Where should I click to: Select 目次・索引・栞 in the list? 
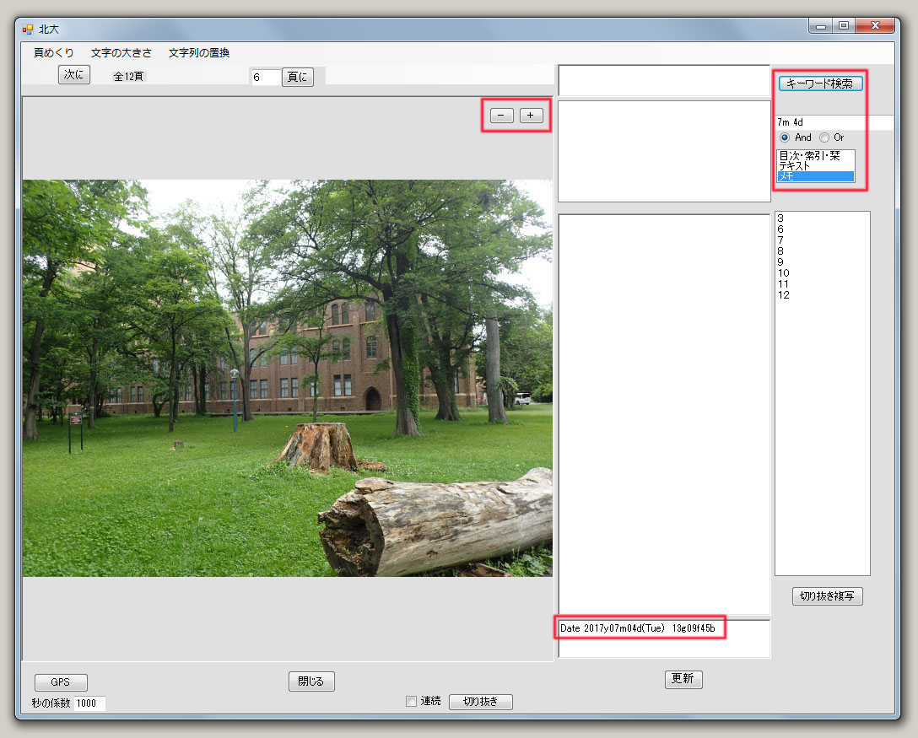tap(808, 156)
